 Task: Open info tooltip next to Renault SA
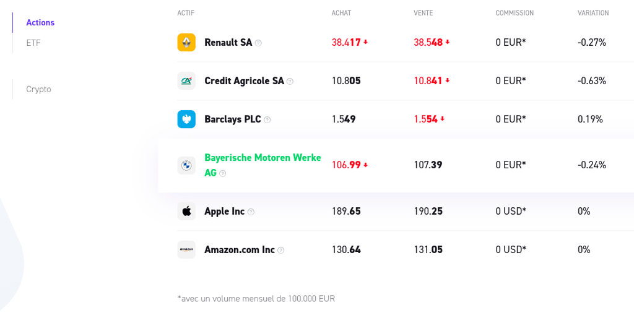tap(258, 43)
